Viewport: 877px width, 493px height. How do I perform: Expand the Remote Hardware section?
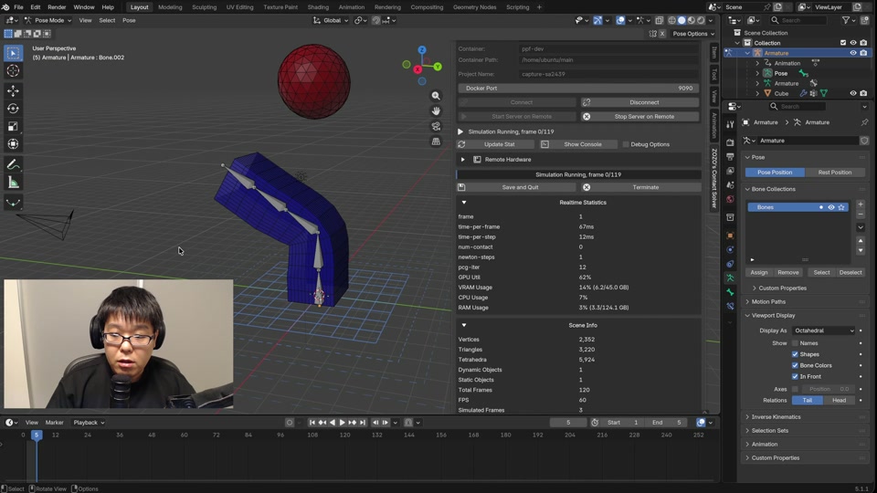pos(462,159)
